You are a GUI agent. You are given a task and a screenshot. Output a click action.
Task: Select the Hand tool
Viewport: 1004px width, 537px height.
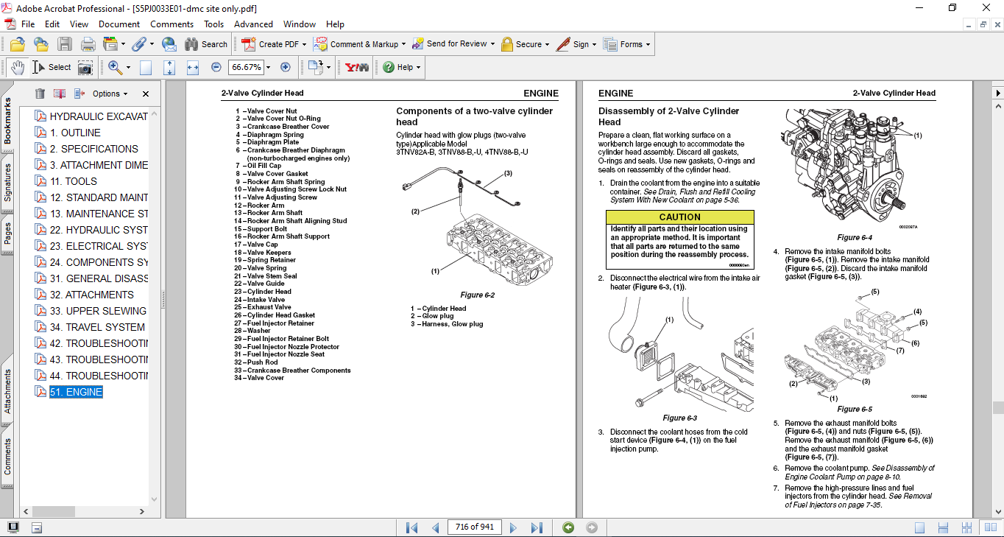click(17, 67)
